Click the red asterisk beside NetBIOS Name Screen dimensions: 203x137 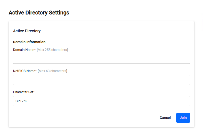(x=36, y=71)
